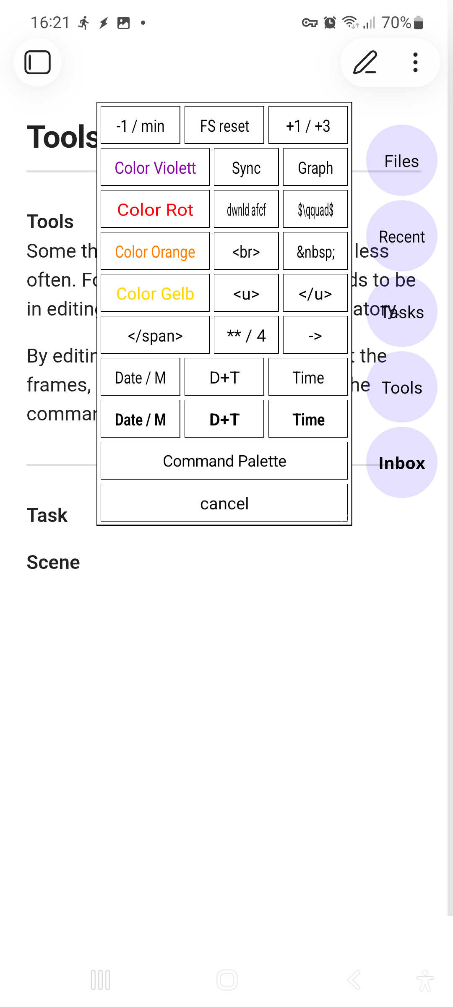This screenshot has width=453, height=1007.
Task: Tap the Scene heading
Action: [53, 562]
